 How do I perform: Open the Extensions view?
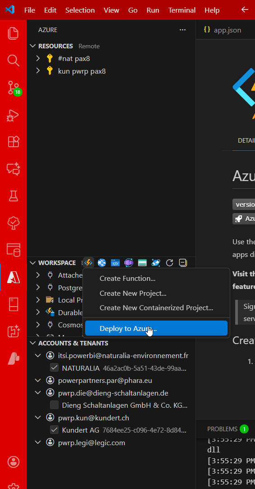[13, 142]
